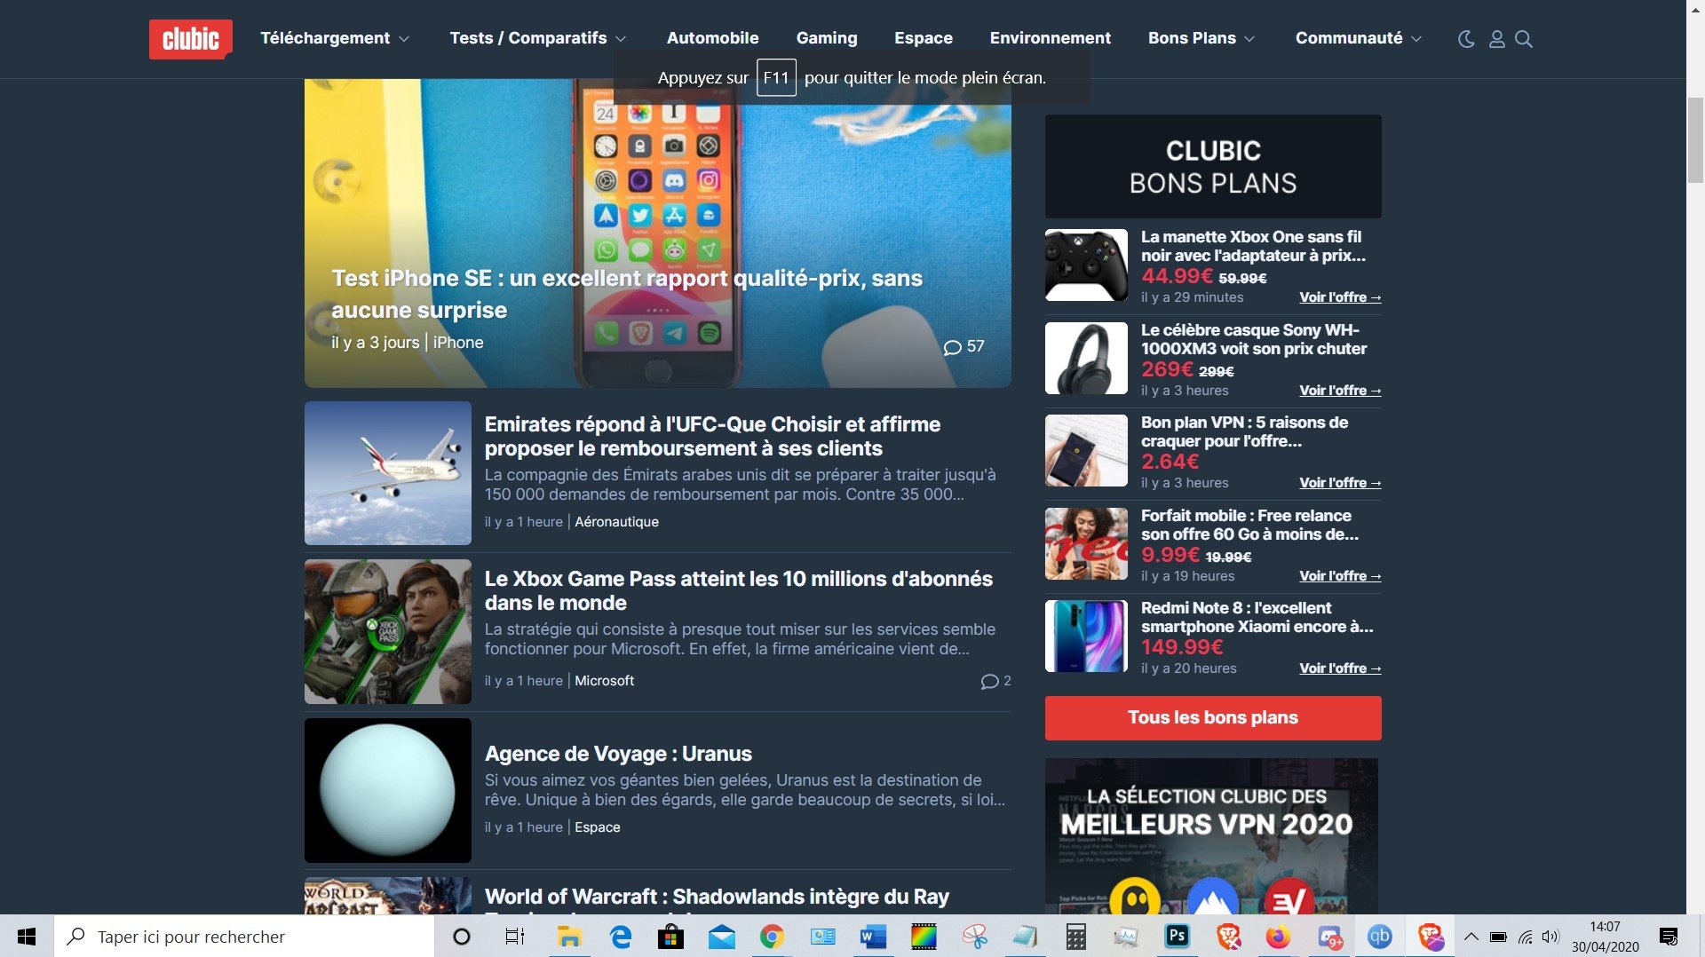This screenshot has height=957, width=1705.
Task: Open the Emirates airplane article thumbnail
Action: pyautogui.click(x=387, y=472)
